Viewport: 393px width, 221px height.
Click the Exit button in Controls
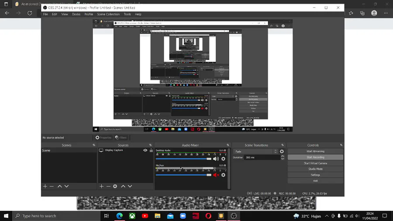[315, 181]
